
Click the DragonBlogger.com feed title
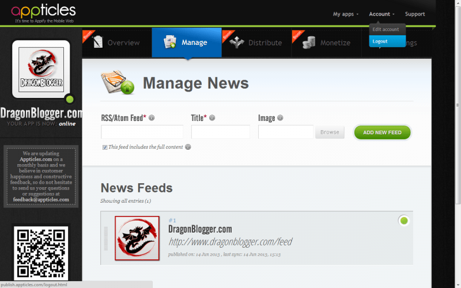200,229
